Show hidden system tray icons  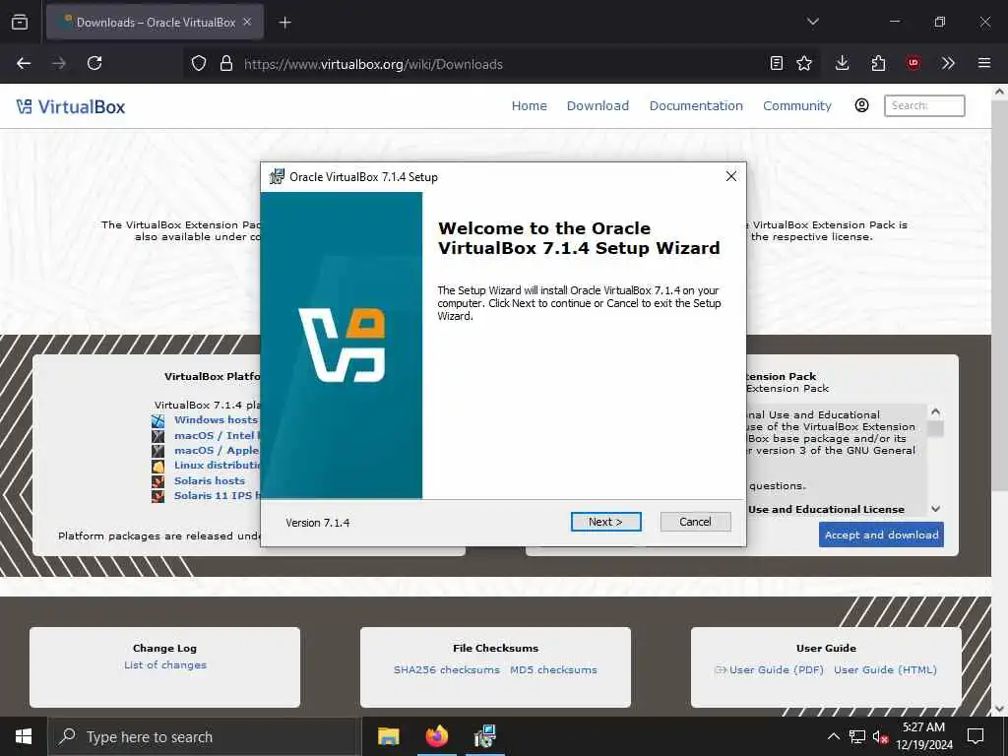coord(833,736)
